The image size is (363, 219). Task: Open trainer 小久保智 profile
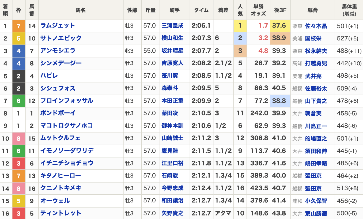click(316, 201)
